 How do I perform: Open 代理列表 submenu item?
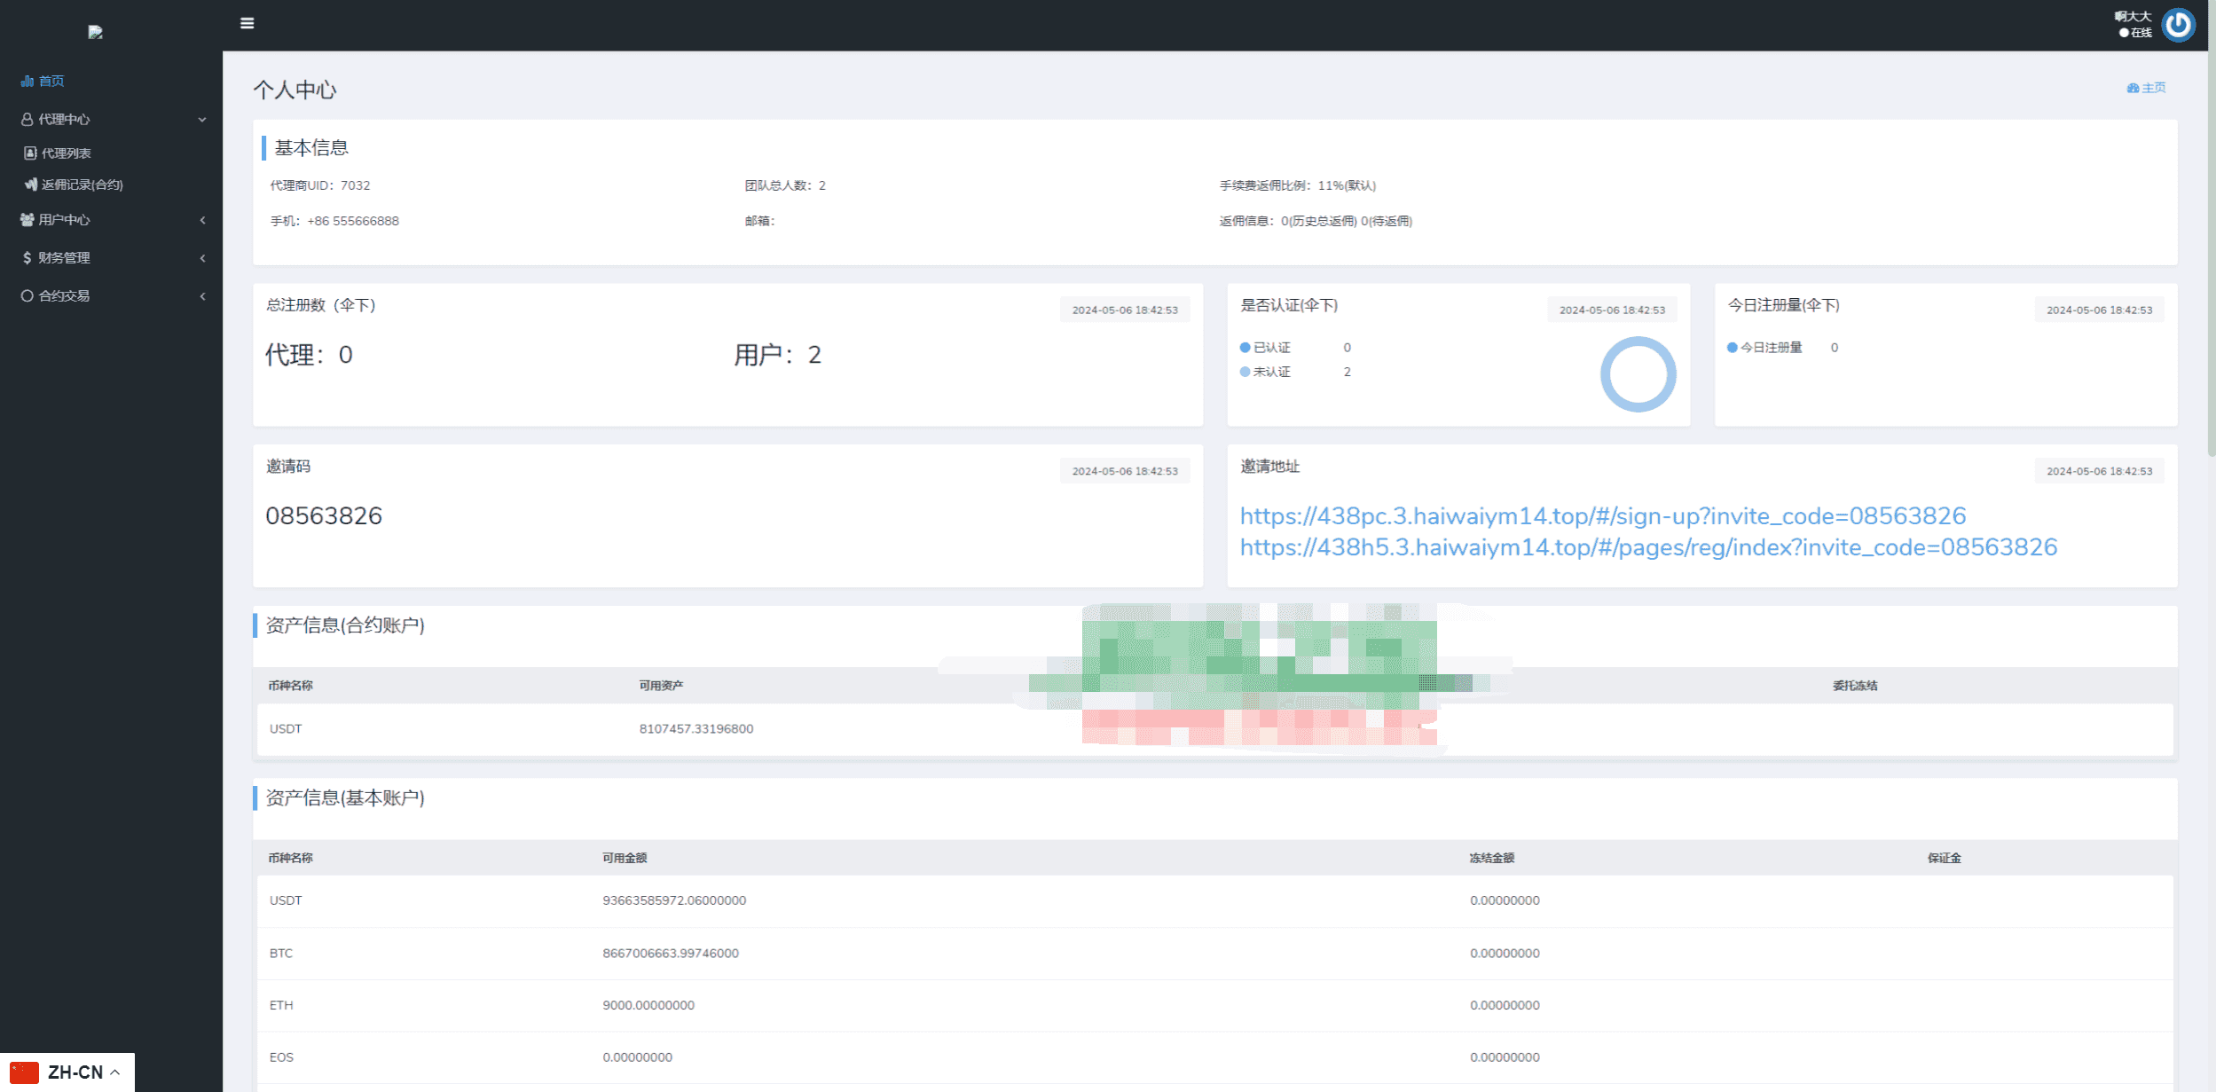(67, 153)
